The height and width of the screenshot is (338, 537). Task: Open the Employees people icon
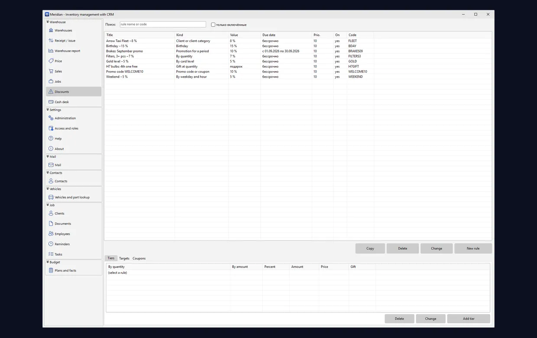(x=51, y=234)
